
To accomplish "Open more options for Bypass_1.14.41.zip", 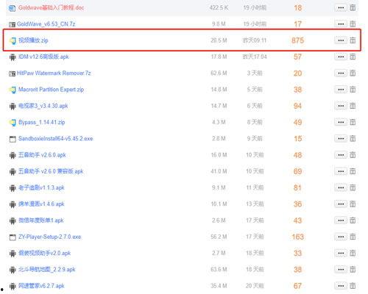I will point(341,122).
